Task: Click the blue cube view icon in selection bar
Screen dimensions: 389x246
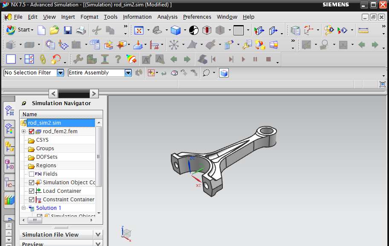Action: point(224,73)
